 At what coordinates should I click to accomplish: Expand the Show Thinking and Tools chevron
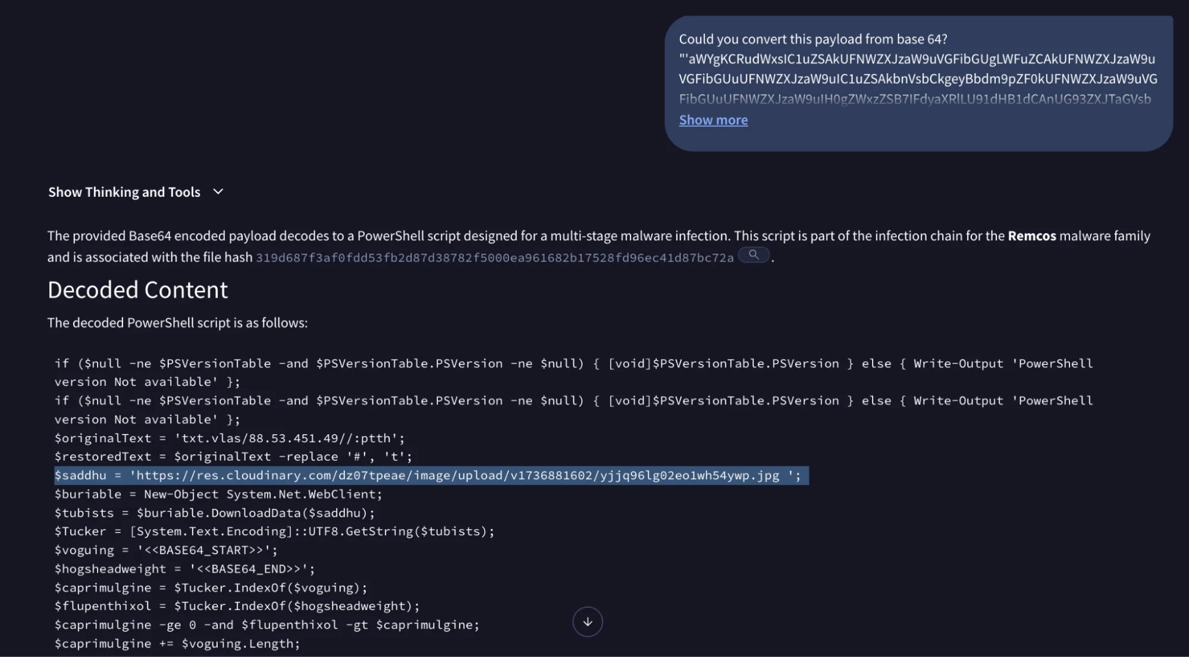click(218, 191)
